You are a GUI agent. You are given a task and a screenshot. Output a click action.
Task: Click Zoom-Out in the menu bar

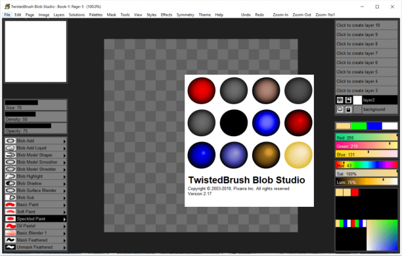point(301,15)
